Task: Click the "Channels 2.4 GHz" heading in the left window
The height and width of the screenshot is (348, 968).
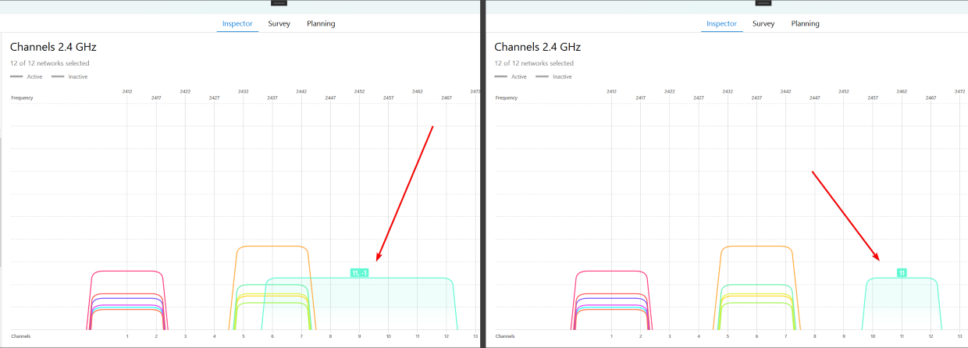Action: tap(53, 47)
